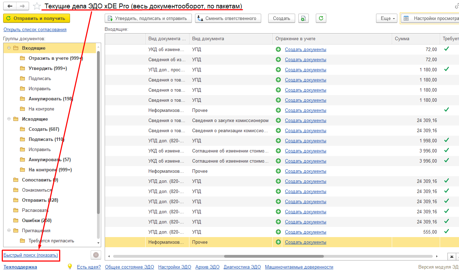The image size is (459, 271).
Task: Select Подписать (110) folder
Action: pyautogui.click(x=47, y=139)
